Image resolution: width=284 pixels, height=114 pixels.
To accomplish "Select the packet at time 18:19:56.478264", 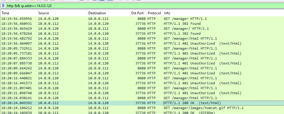I will 142,34.
